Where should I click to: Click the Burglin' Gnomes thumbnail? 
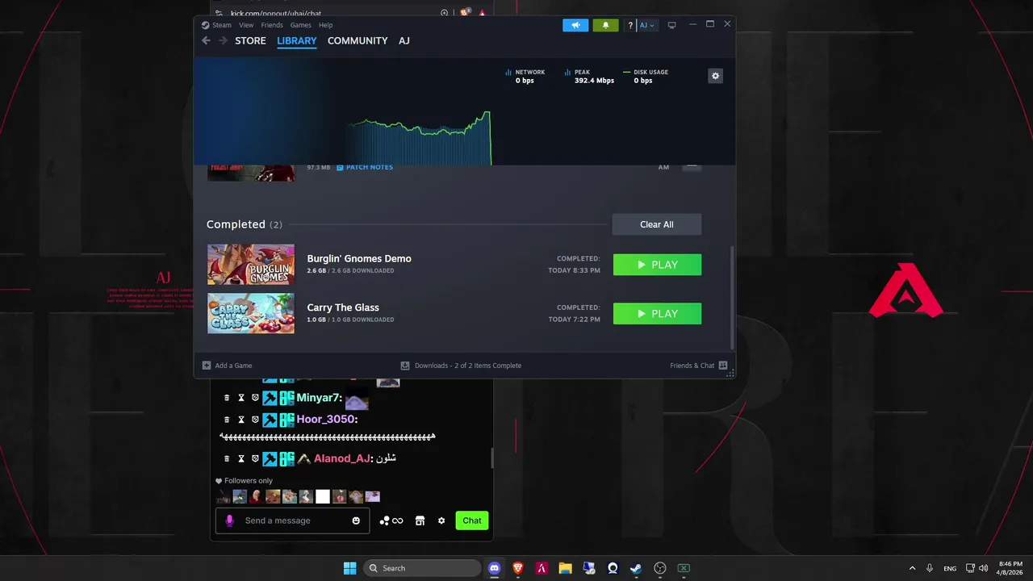(251, 265)
